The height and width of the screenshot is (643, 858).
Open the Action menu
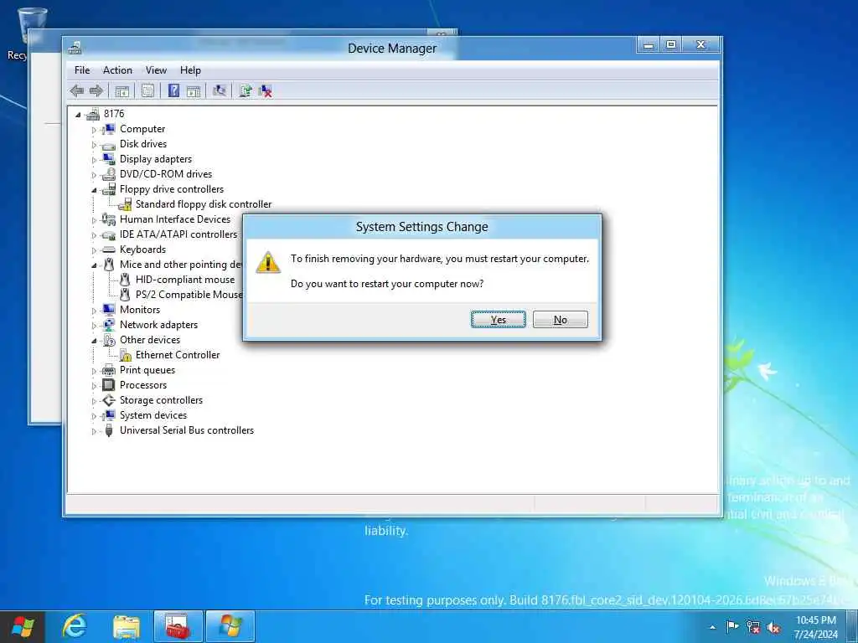tap(117, 70)
